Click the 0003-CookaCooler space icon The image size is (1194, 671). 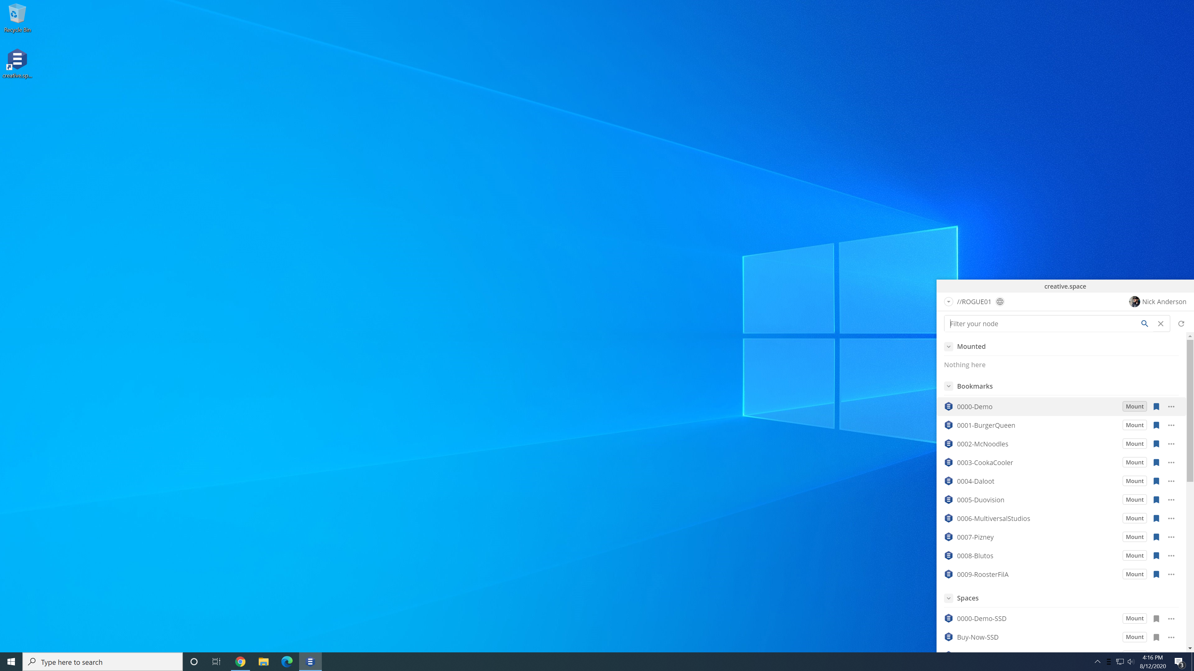(x=948, y=462)
